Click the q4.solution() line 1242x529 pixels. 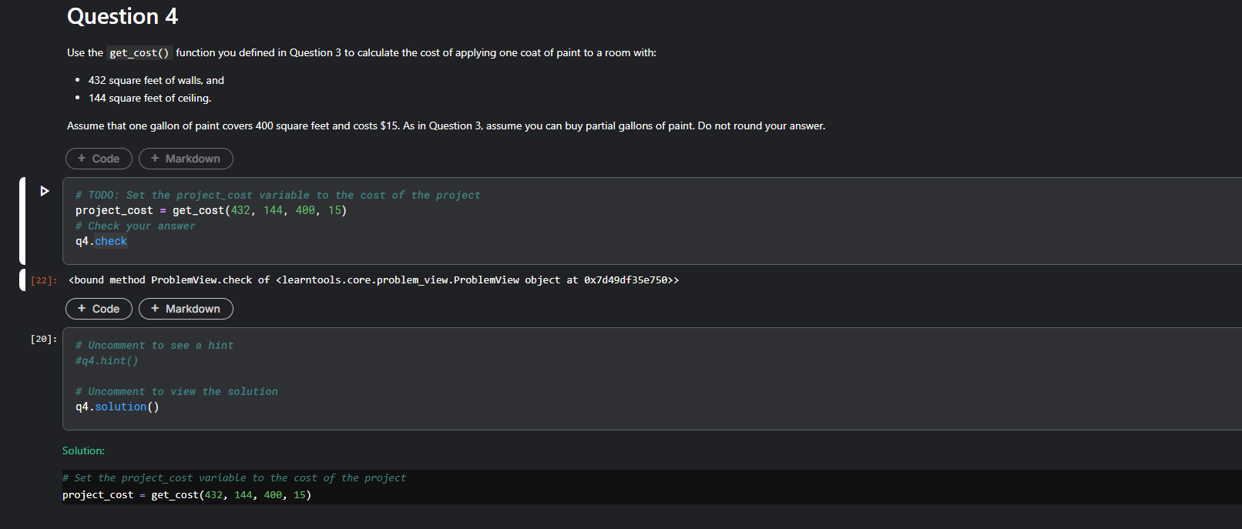click(117, 407)
